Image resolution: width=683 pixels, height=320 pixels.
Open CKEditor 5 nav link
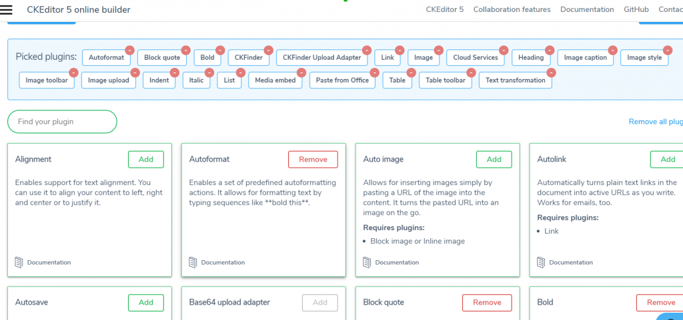445,9
